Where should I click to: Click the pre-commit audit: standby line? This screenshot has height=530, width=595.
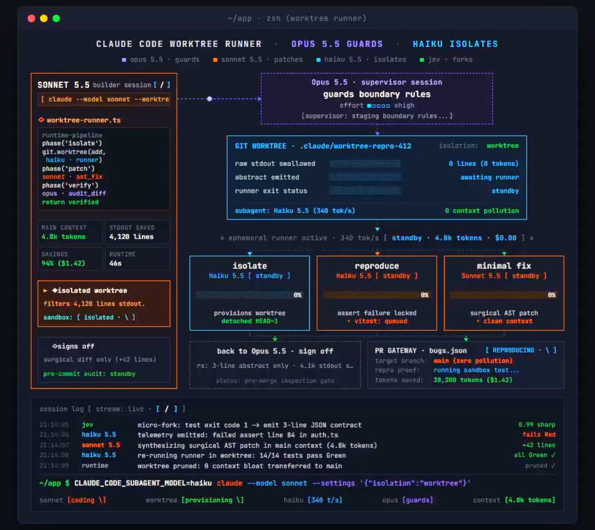(89, 374)
